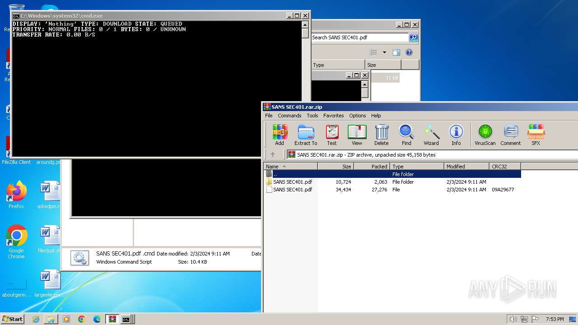
Task: Open Google Chrome desktop shortcut
Action: 16,242
